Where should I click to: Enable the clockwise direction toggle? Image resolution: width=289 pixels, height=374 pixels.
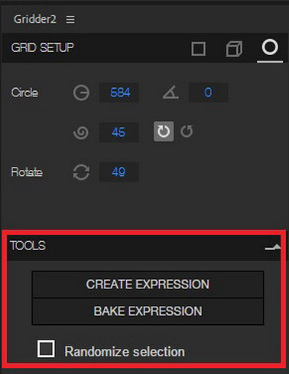click(x=164, y=132)
